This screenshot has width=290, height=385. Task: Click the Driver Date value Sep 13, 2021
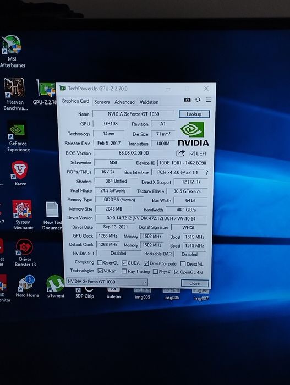(115, 227)
